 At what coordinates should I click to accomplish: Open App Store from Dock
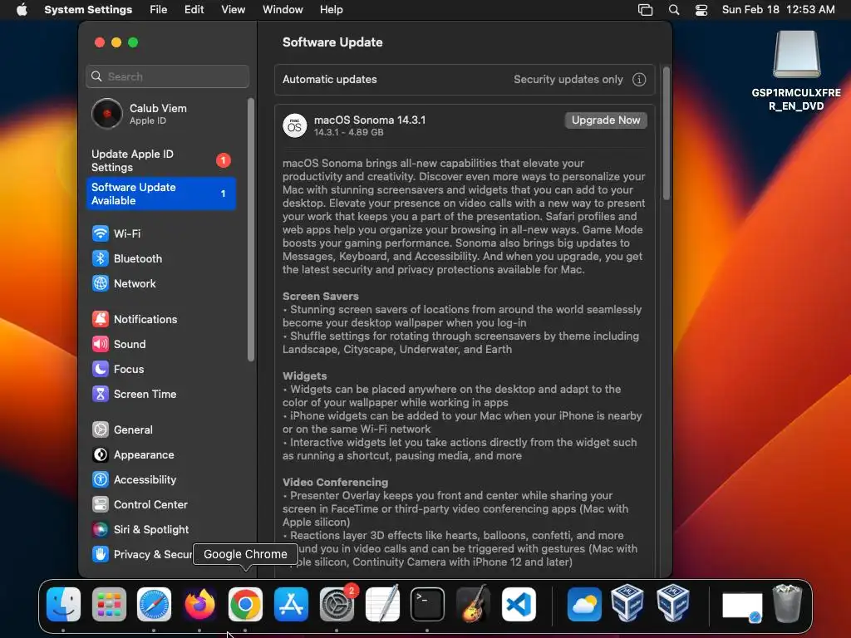click(291, 605)
